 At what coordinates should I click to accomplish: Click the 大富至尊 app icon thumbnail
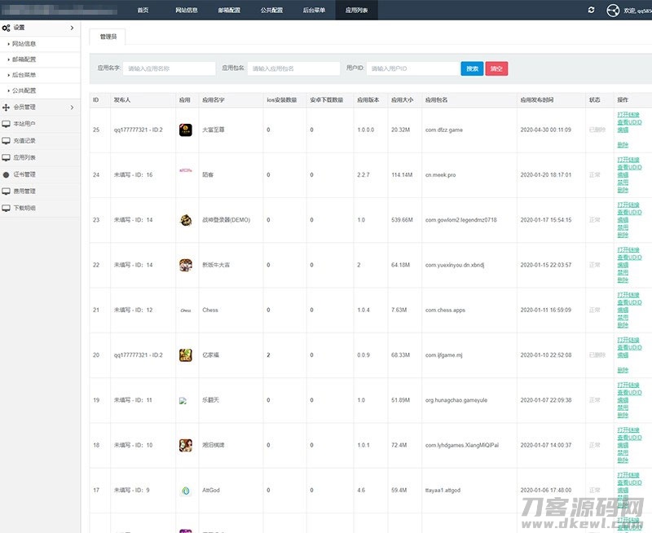pos(185,130)
